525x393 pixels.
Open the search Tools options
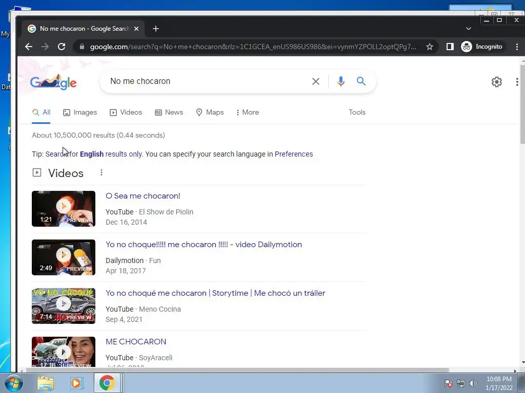pyautogui.click(x=357, y=112)
